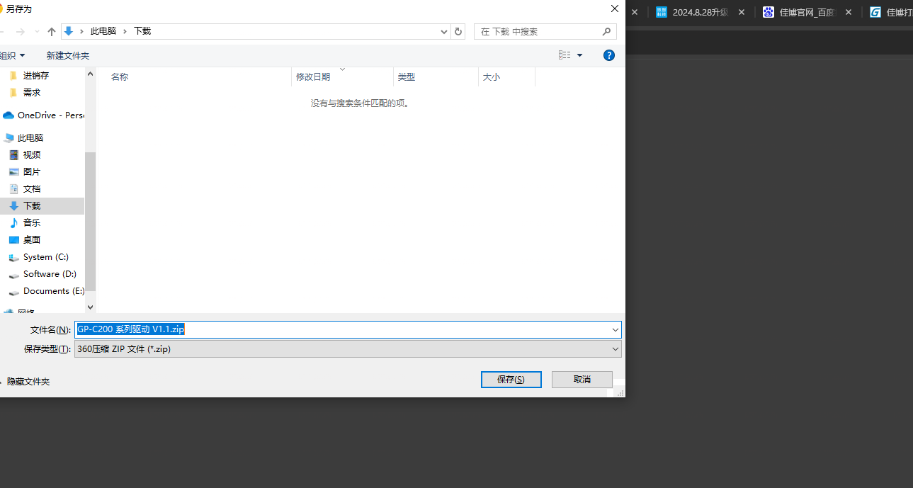
Task: Sort by 名称 column header
Action: tap(120, 76)
